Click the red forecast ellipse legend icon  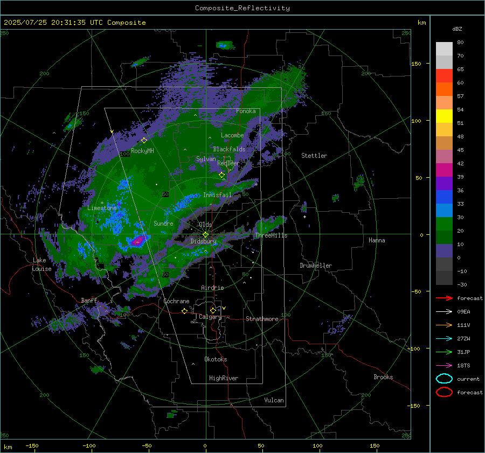(x=444, y=392)
